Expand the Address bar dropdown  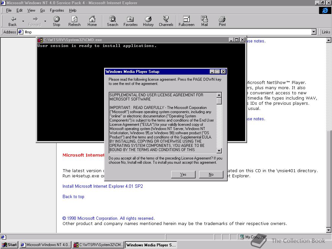(x=314, y=32)
